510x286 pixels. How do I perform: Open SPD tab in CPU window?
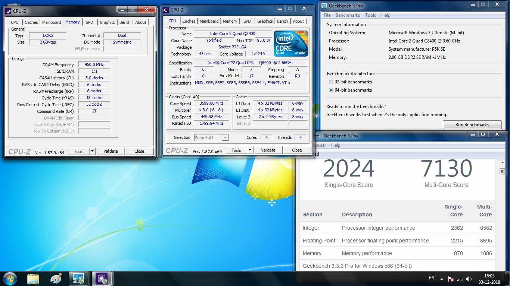(x=247, y=21)
